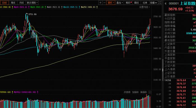
Task: Toggle 经典 classic layout mode
Action: pyautogui.click(x=145, y=3)
